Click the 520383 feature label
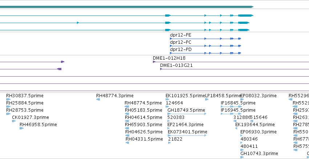This screenshot has width=309, height=159. click(176, 117)
